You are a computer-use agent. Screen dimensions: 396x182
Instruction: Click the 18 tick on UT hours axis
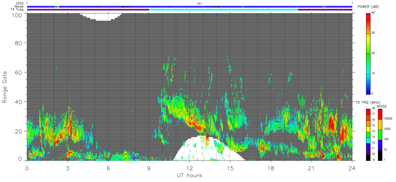pyautogui.click(x=271, y=168)
